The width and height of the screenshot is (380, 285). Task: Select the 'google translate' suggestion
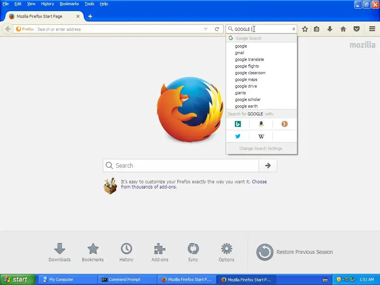coord(261,59)
